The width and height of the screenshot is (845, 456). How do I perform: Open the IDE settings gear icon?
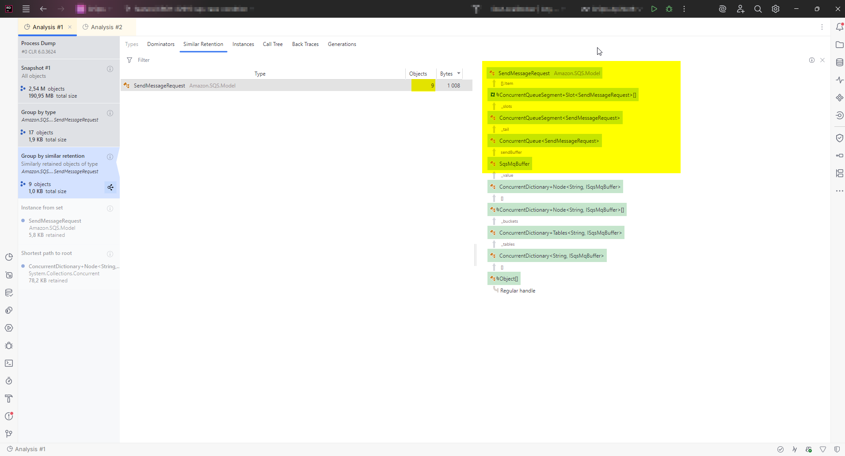(x=776, y=9)
